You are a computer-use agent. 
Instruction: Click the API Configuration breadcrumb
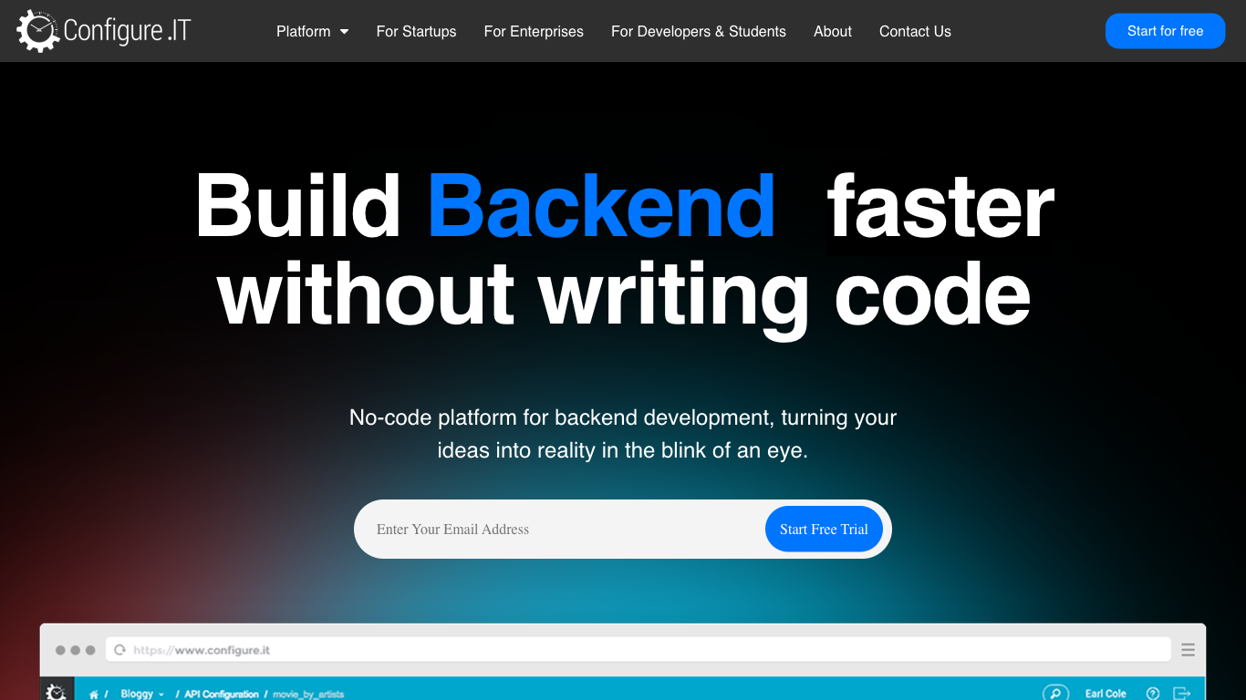222,695
